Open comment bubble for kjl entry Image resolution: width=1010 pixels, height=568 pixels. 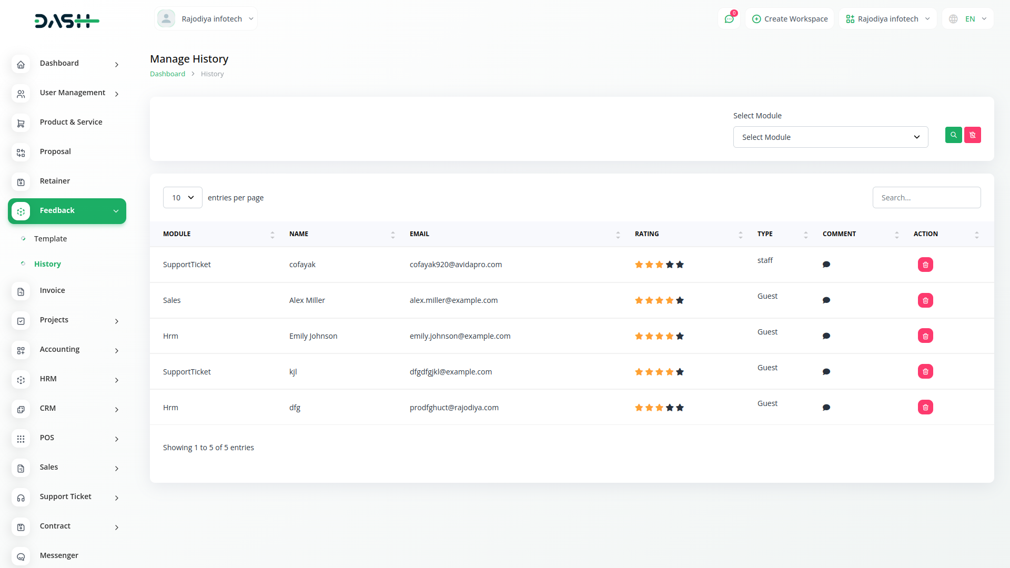click(826, 372)
